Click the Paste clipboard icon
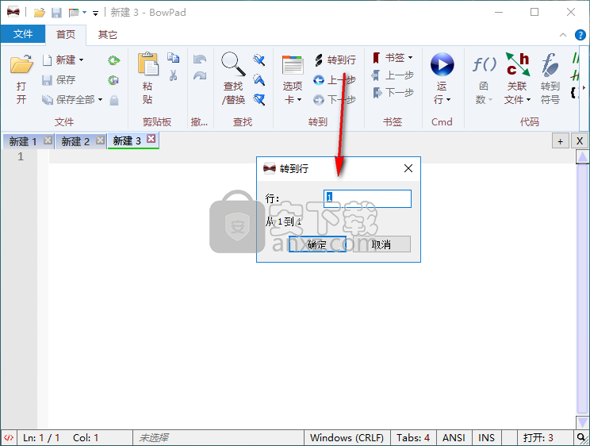 (x=147, y=63)
